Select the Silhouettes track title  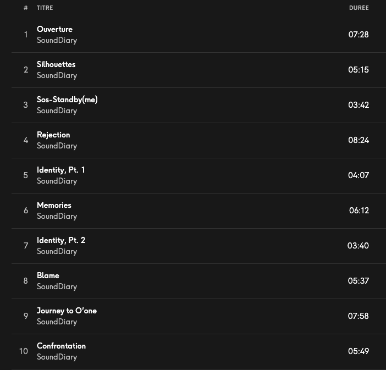point(56,64)
